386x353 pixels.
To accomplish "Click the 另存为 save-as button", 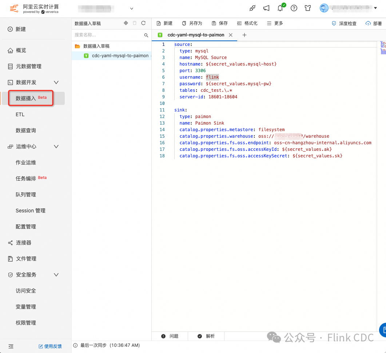I will point(192,23).
